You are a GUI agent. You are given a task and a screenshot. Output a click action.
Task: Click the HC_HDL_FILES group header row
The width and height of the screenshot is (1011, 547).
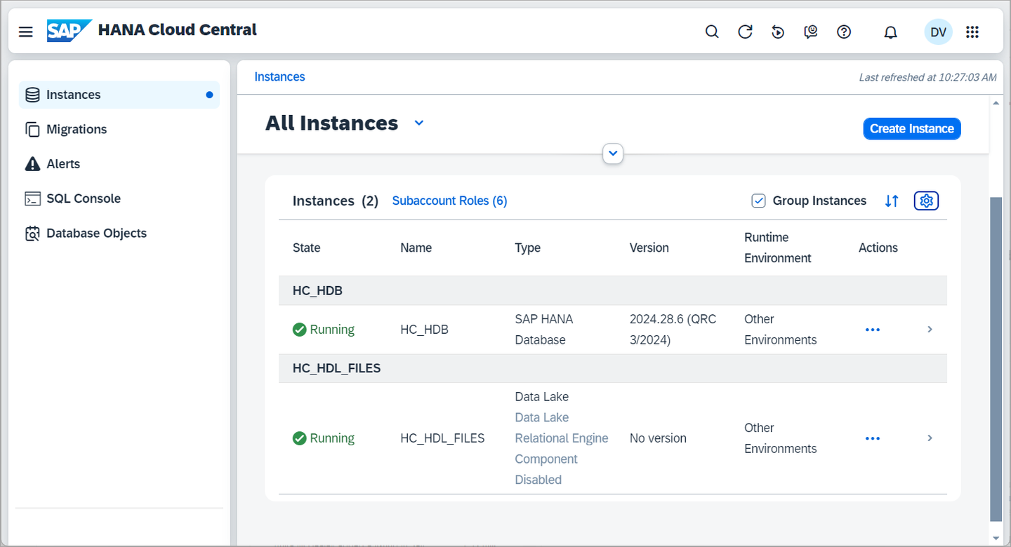pyautogui.click(x=613, y=368)
